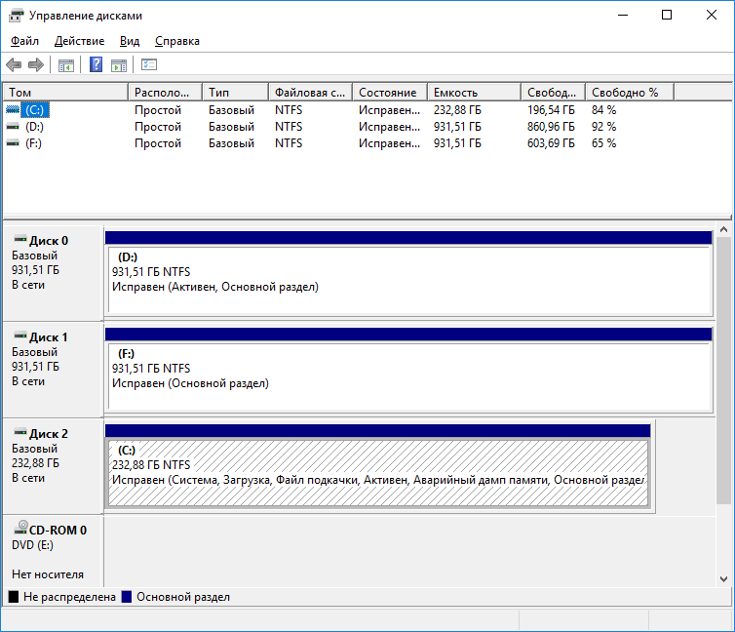Click the show/hide console tree toolbar icon
Image resolution: width=735 pixels, height=632 pixels.
click(x=66, y=65)
